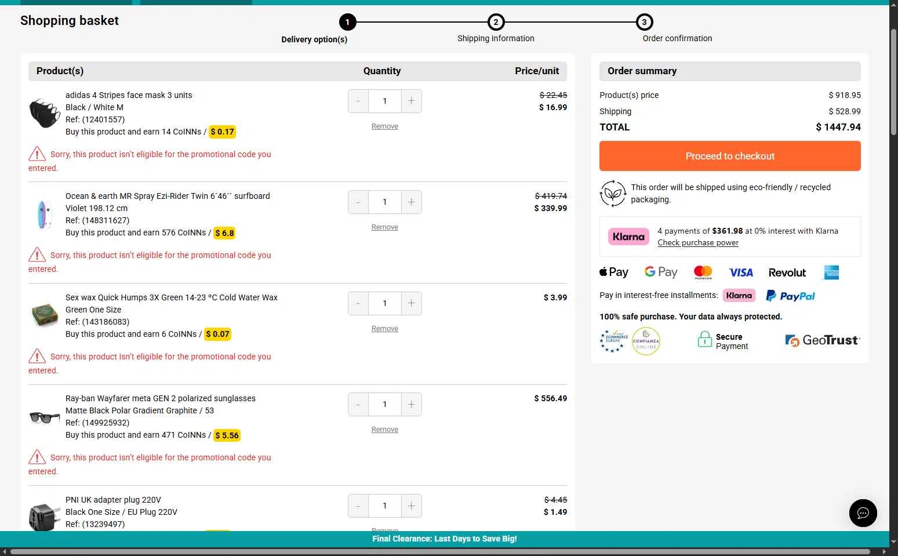The image size is (898, 556).
Task: Click the Google Pay payment icon
Action: (x=661, y=272)
